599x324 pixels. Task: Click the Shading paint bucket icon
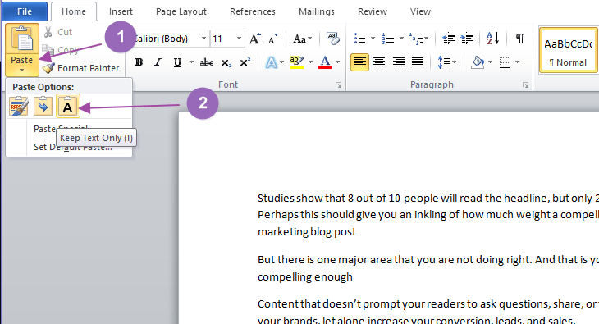pyautogui.click(x=478, y=62)
